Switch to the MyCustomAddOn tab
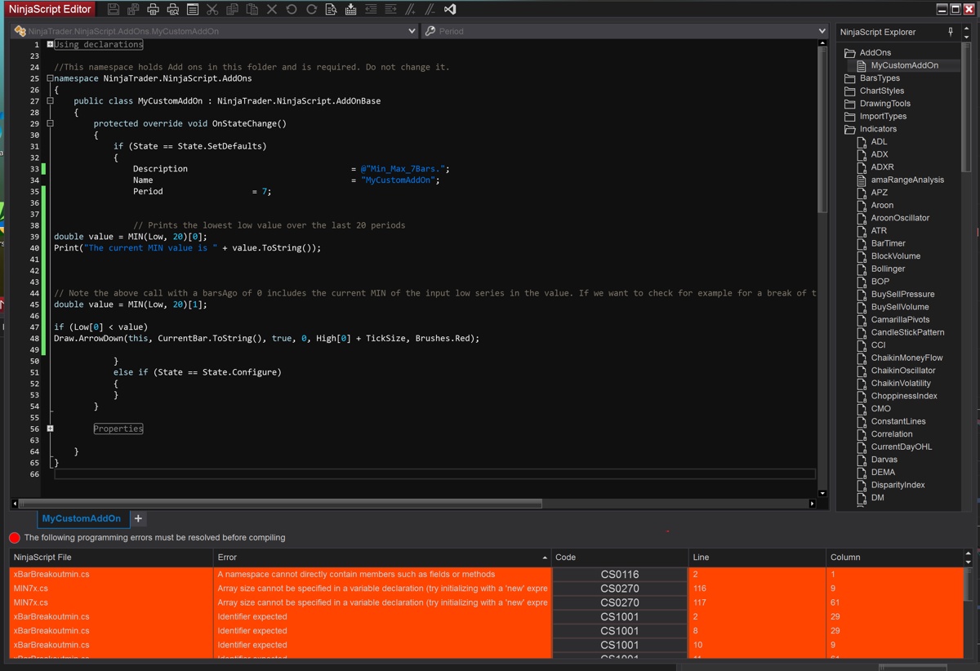The width and height of the screenshot is (980, 671). pos(81,518)
